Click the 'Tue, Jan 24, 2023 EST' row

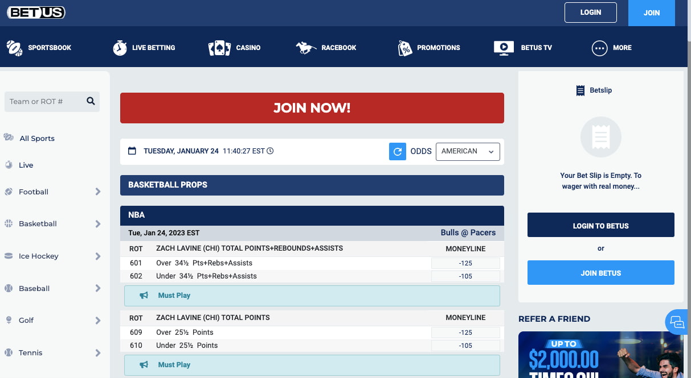312,233
